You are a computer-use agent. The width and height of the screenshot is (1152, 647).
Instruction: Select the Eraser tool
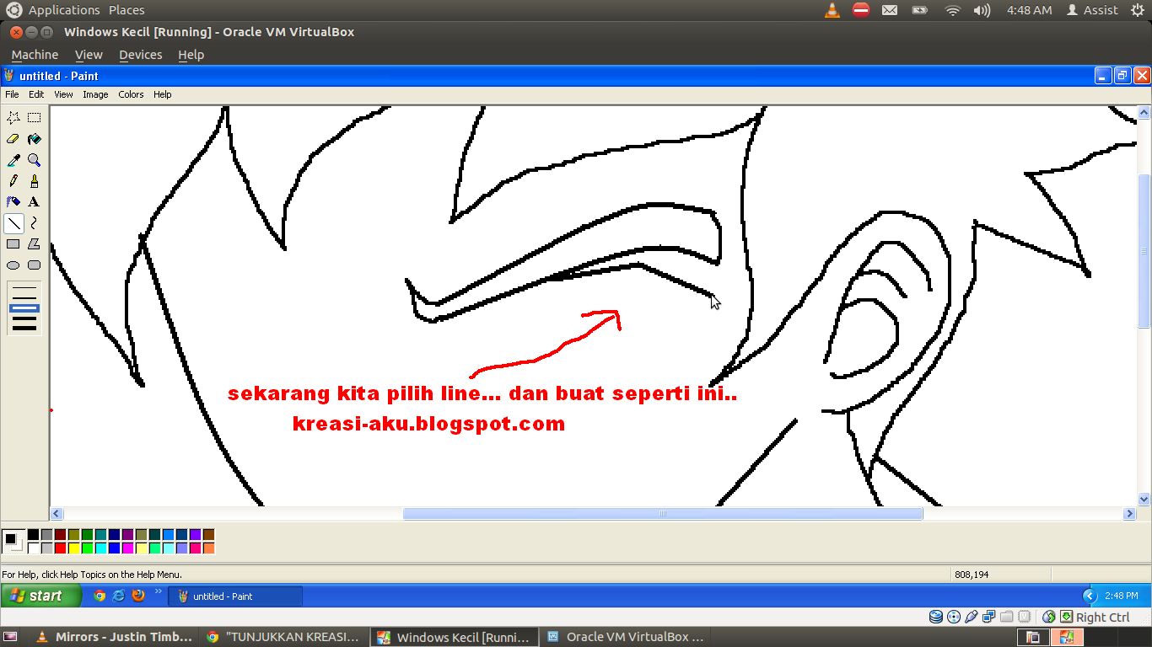(13, 139)
